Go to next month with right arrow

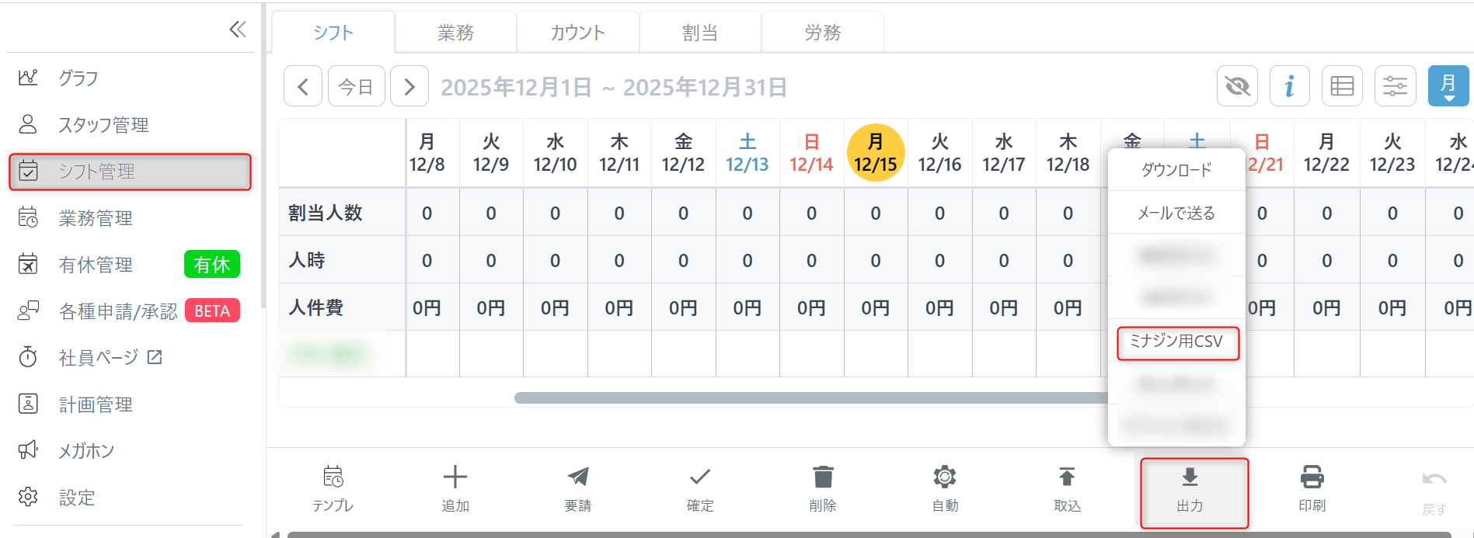click(409, 86)
